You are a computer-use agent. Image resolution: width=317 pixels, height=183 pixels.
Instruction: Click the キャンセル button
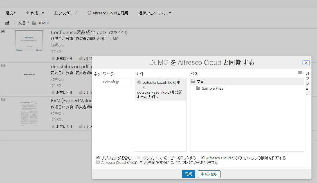209,174
